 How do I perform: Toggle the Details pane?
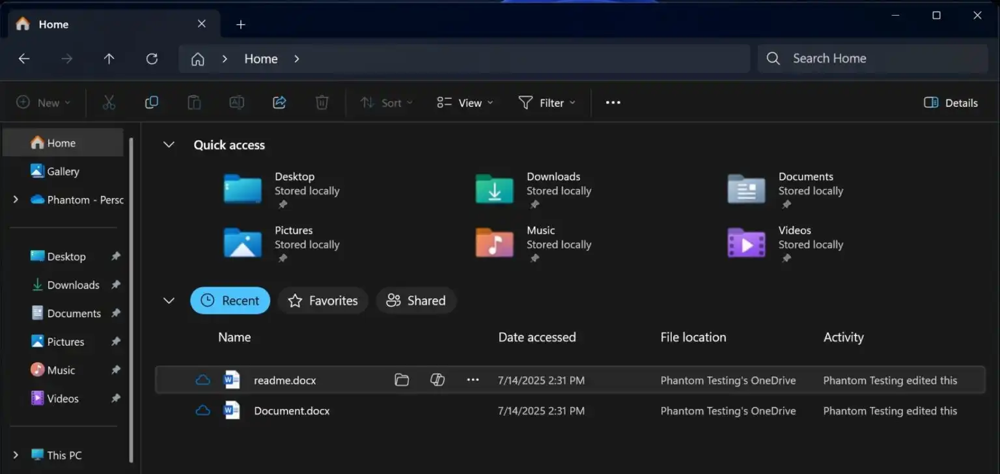pos(950,102)
